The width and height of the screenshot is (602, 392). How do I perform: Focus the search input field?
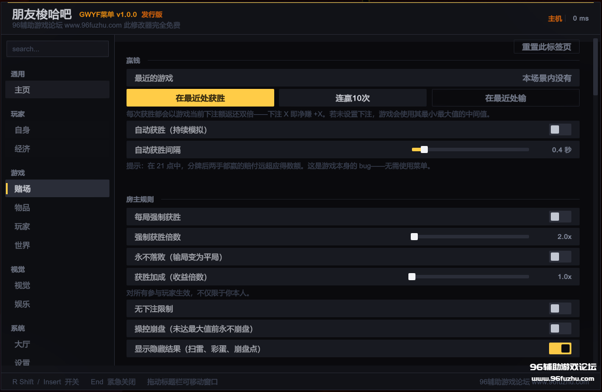click(58, 49)
